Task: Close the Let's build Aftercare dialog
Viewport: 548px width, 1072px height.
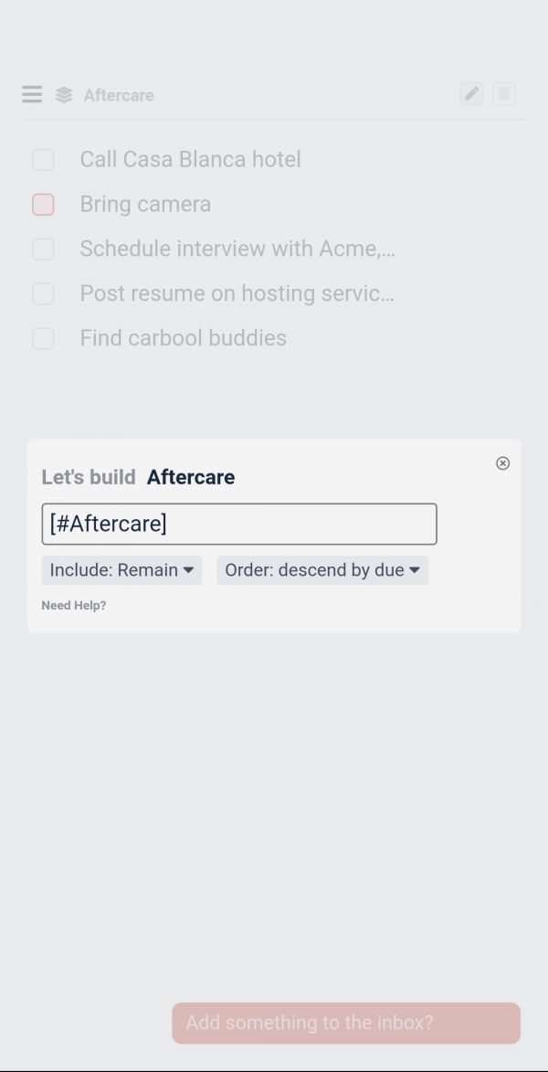Action: pyautogui.click(x=502, y=463)
